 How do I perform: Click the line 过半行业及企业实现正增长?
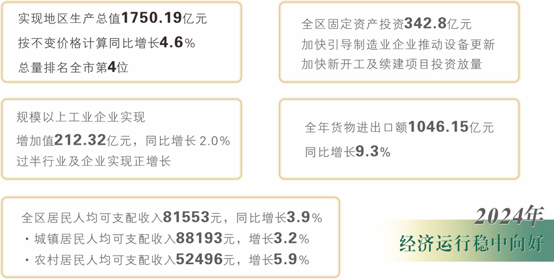click(94, 161)
